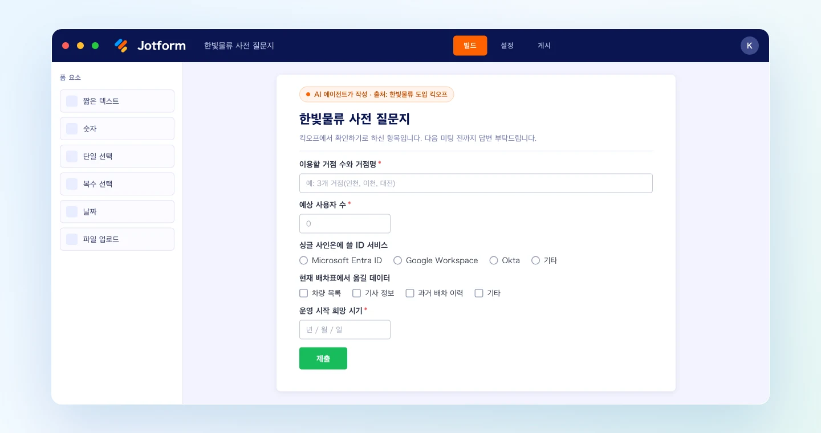Screen dimensions: 821x433
Task: Open the K user avatar menu
Action: pos(750,46)
